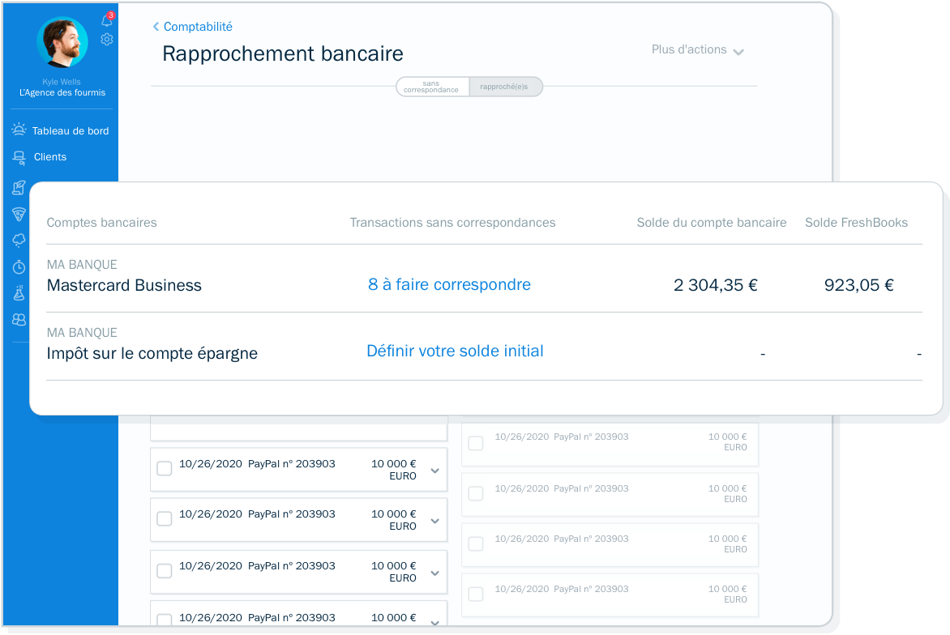Click Transactions sans correspondances header
Screen dimensions: 950x635
[452, 223]
